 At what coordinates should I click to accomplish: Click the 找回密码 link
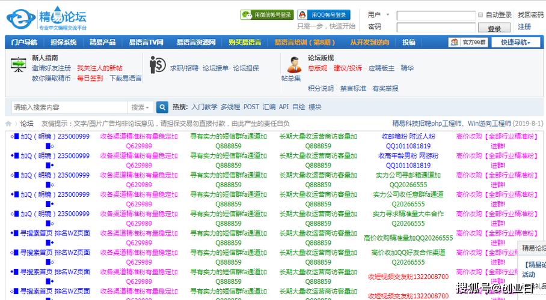530,14
